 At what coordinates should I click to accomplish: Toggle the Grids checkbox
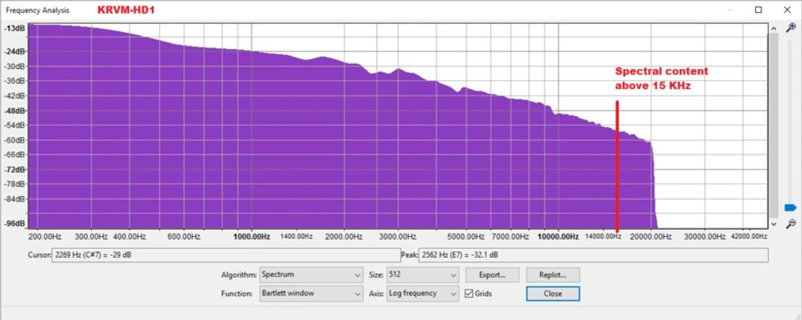470,293
